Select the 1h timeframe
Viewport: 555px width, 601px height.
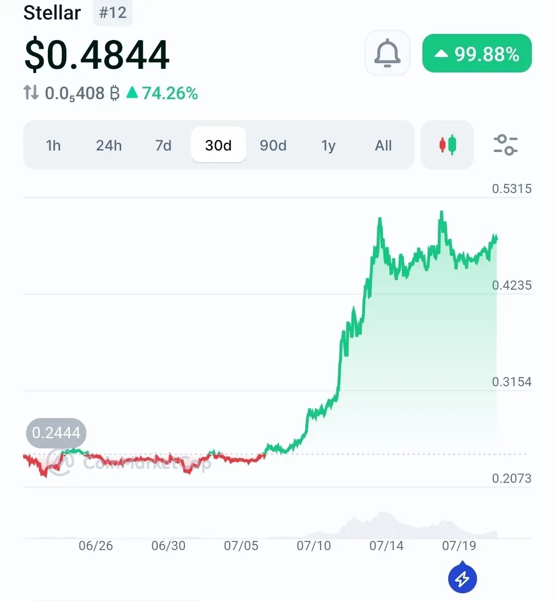[53, 145]
